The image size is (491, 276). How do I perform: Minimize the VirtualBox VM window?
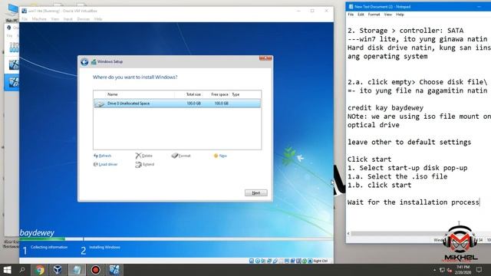coord(298,11)
